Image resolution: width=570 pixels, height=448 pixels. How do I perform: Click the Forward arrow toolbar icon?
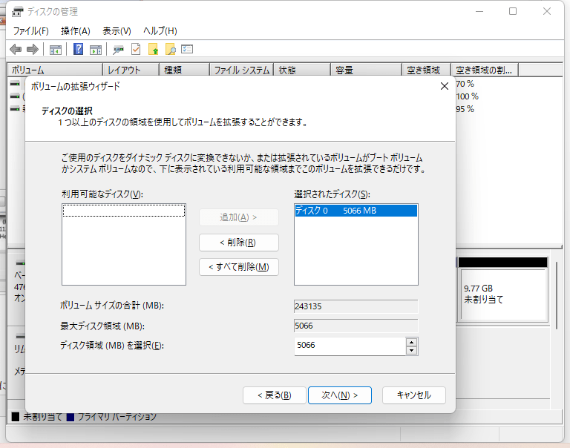(32, 50)
